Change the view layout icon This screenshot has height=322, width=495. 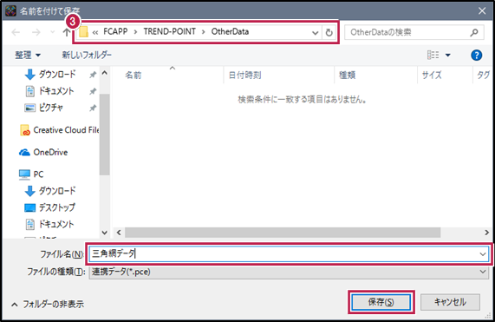click(x=433, y=55)
